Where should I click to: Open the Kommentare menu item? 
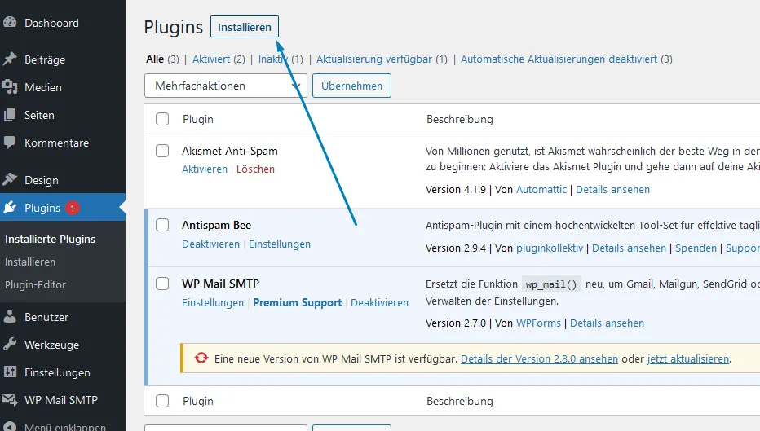[x=57, y=143]
